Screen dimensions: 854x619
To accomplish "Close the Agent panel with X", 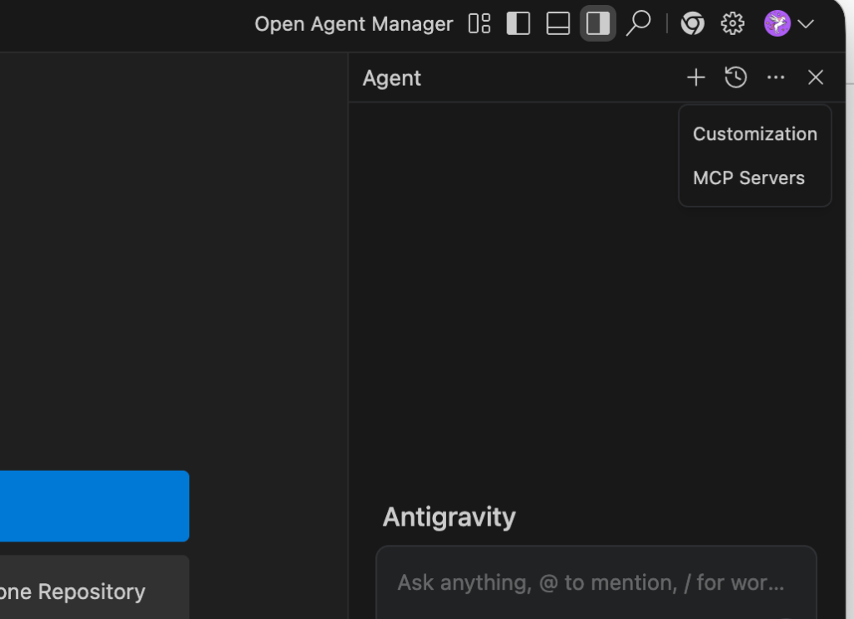I will (x=816, y=77).
